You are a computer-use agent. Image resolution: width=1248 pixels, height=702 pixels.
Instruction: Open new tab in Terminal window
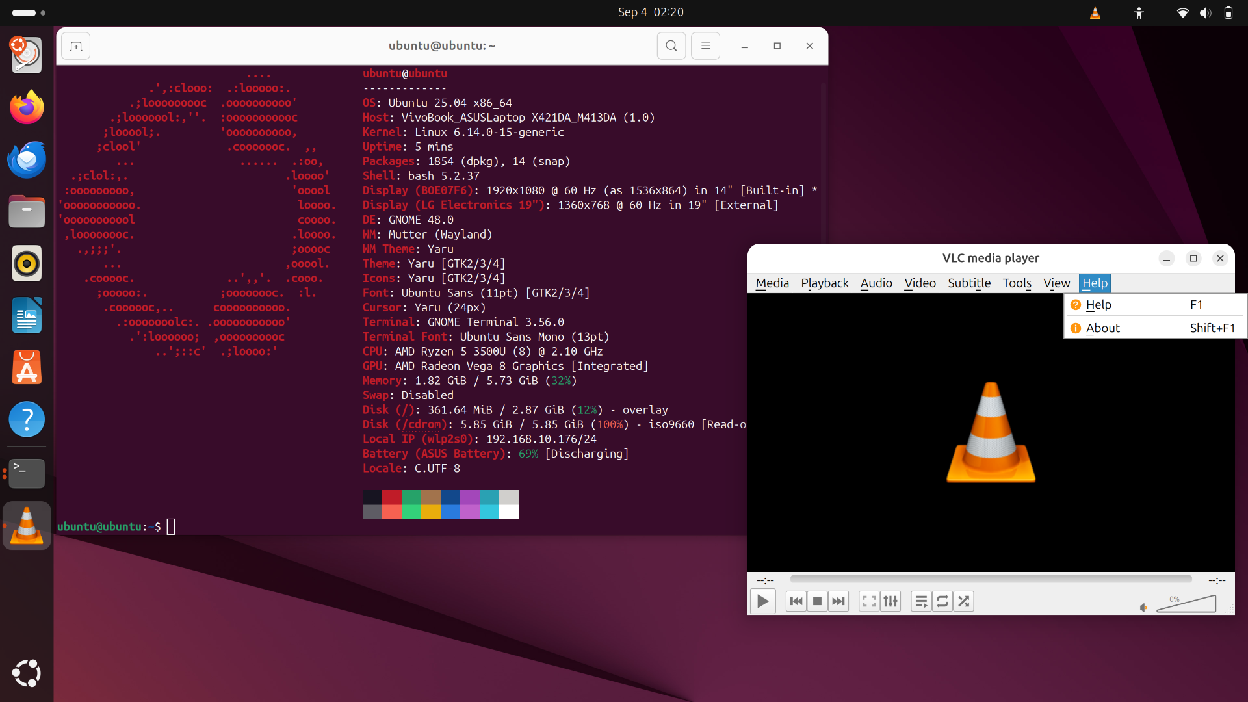tap(76, 46)
